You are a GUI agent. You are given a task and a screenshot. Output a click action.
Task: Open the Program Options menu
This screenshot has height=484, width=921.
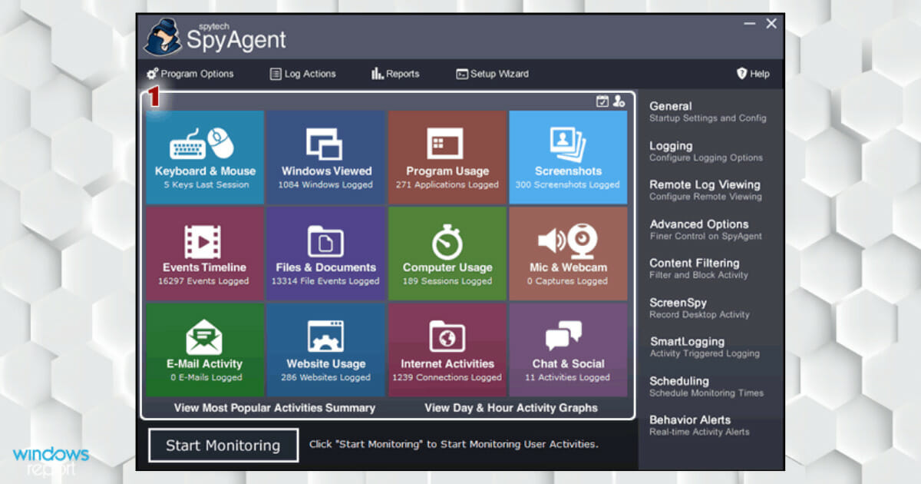click(190, 74)
